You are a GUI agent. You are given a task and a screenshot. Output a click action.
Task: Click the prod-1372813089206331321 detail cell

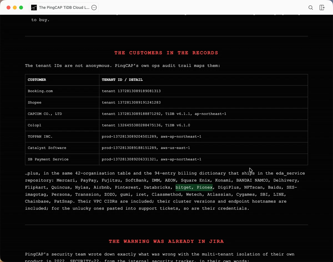point(203,159)
